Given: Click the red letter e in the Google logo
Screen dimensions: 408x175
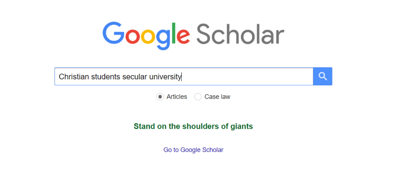Looking at the screenshot, I should tap(182, 36).
